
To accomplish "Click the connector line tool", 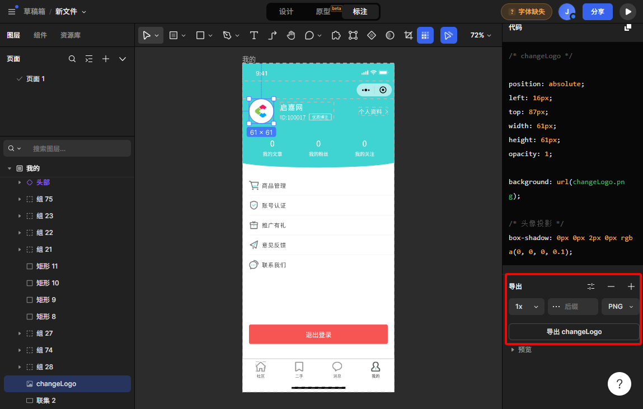I will click(273, 35).
